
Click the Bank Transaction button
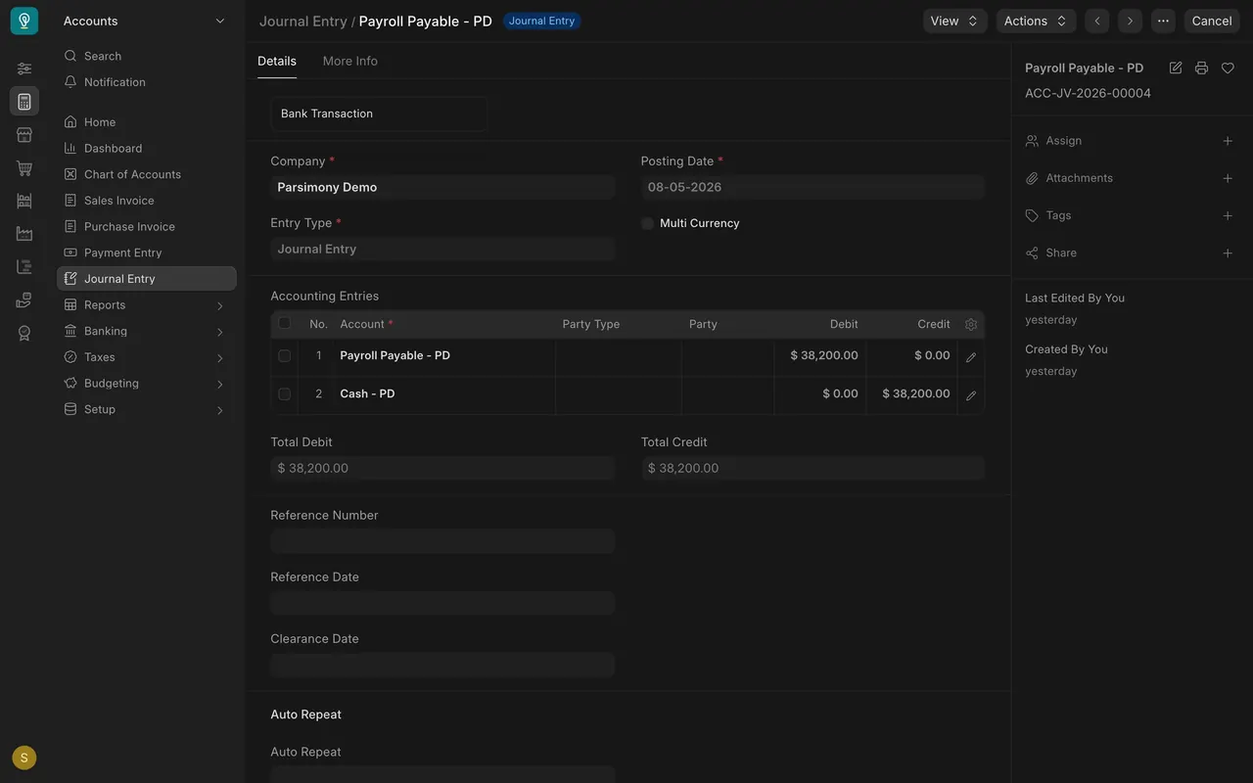click(379, 114)
